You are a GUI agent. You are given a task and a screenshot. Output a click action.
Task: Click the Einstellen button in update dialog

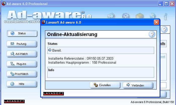click(x=105, y=85)
